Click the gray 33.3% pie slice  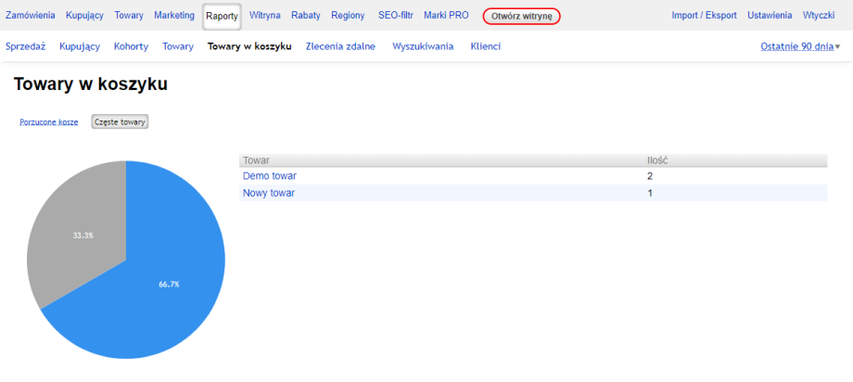point(74,232)
